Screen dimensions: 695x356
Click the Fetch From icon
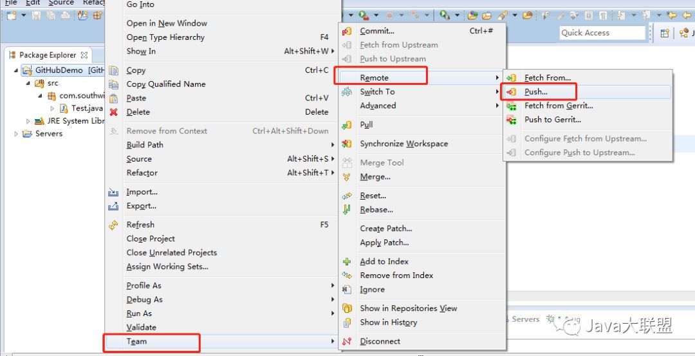(x=511, y=78)
